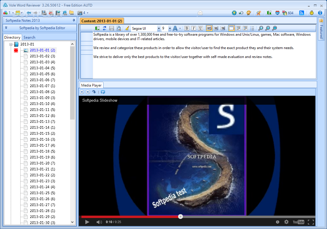Pin the Softpedia Notes 2013 panel
The width and height of the screenshot is (327, 229).
click(74, 20)
